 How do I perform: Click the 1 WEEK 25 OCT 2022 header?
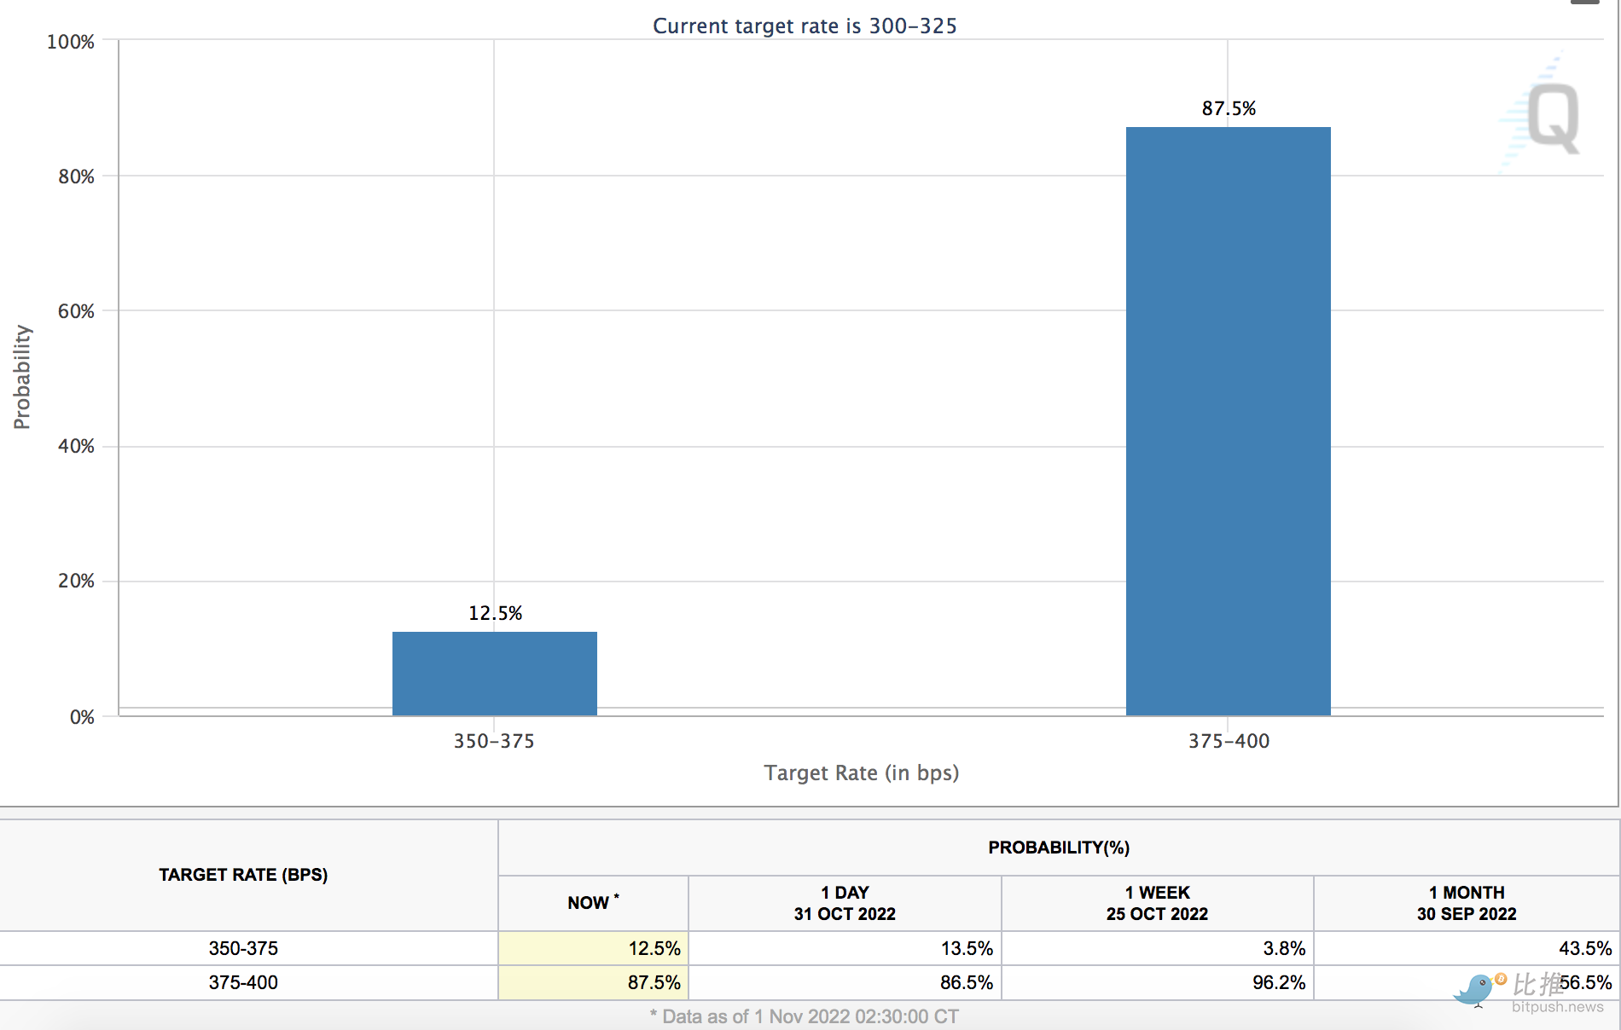[1157, 903]
